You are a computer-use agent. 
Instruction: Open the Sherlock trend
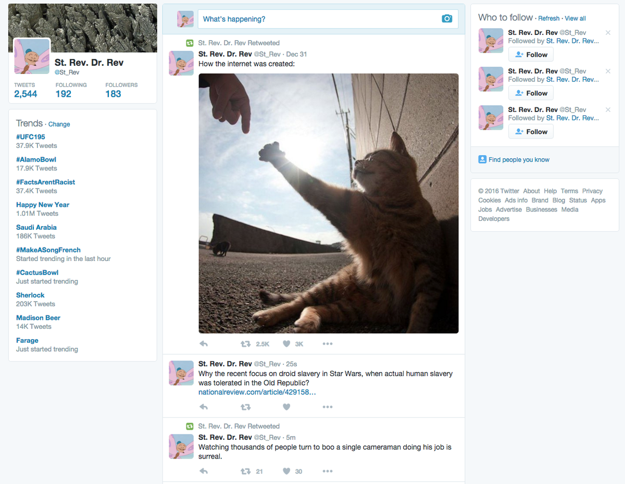pos(30,295)
